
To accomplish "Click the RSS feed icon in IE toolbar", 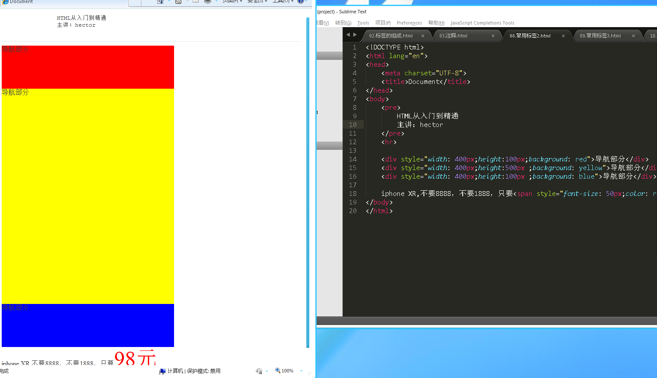I will pyautogui.click(x=178, y=1).
